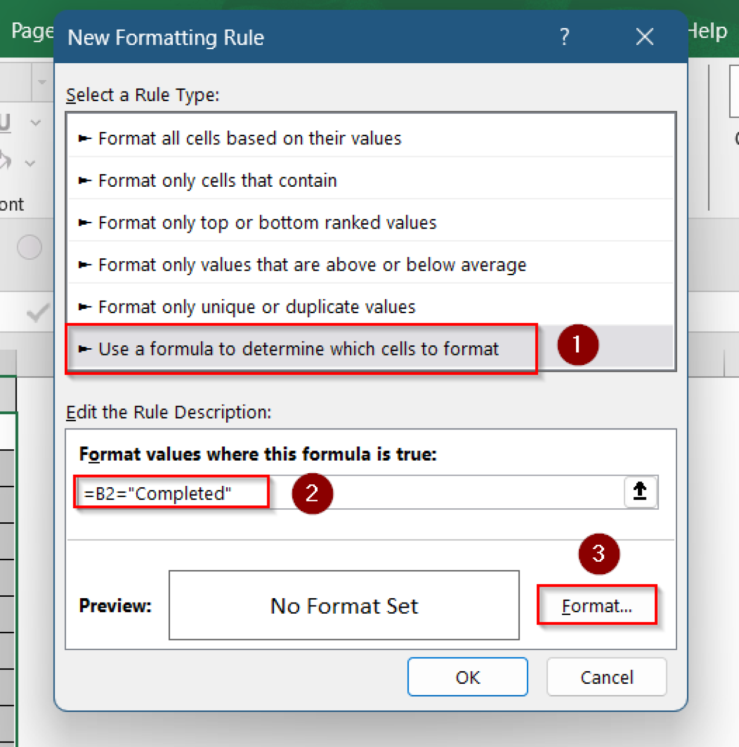
Task: Switch to the Help ribbon tab
Action: [x=707, y=31]
